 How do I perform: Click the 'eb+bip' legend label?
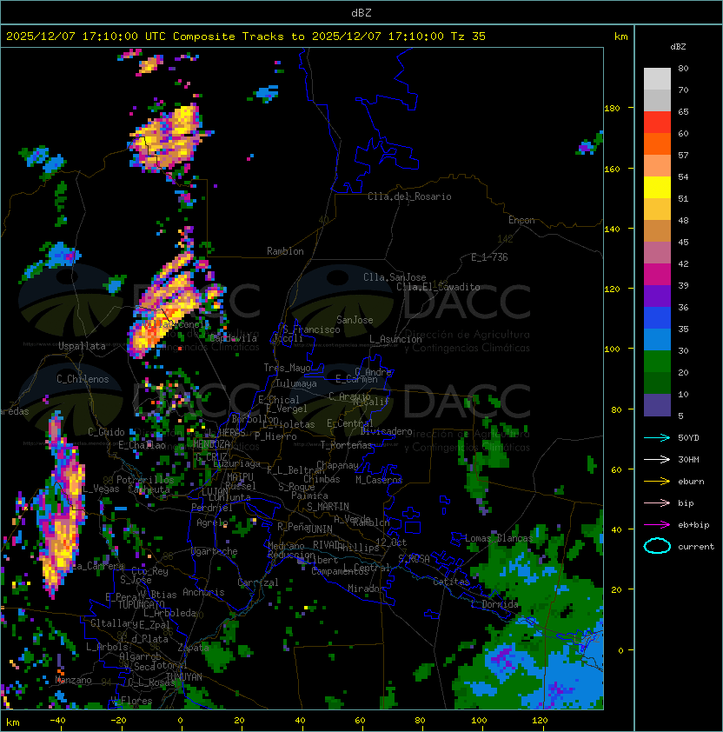tap(693, 525)
